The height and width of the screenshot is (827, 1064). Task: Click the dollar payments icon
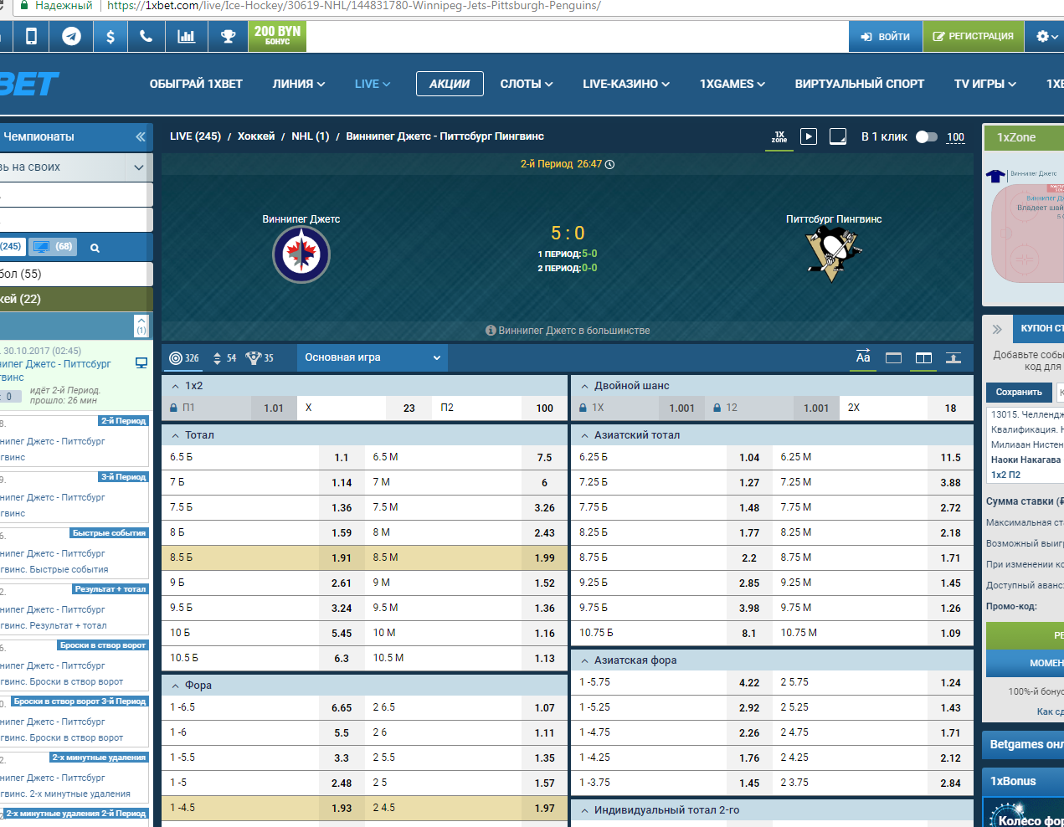[x=110, y=36]
